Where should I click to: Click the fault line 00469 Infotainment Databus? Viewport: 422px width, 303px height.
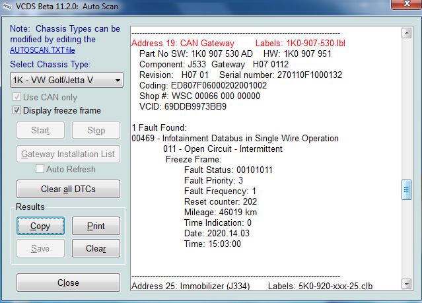tap(235, 139)
